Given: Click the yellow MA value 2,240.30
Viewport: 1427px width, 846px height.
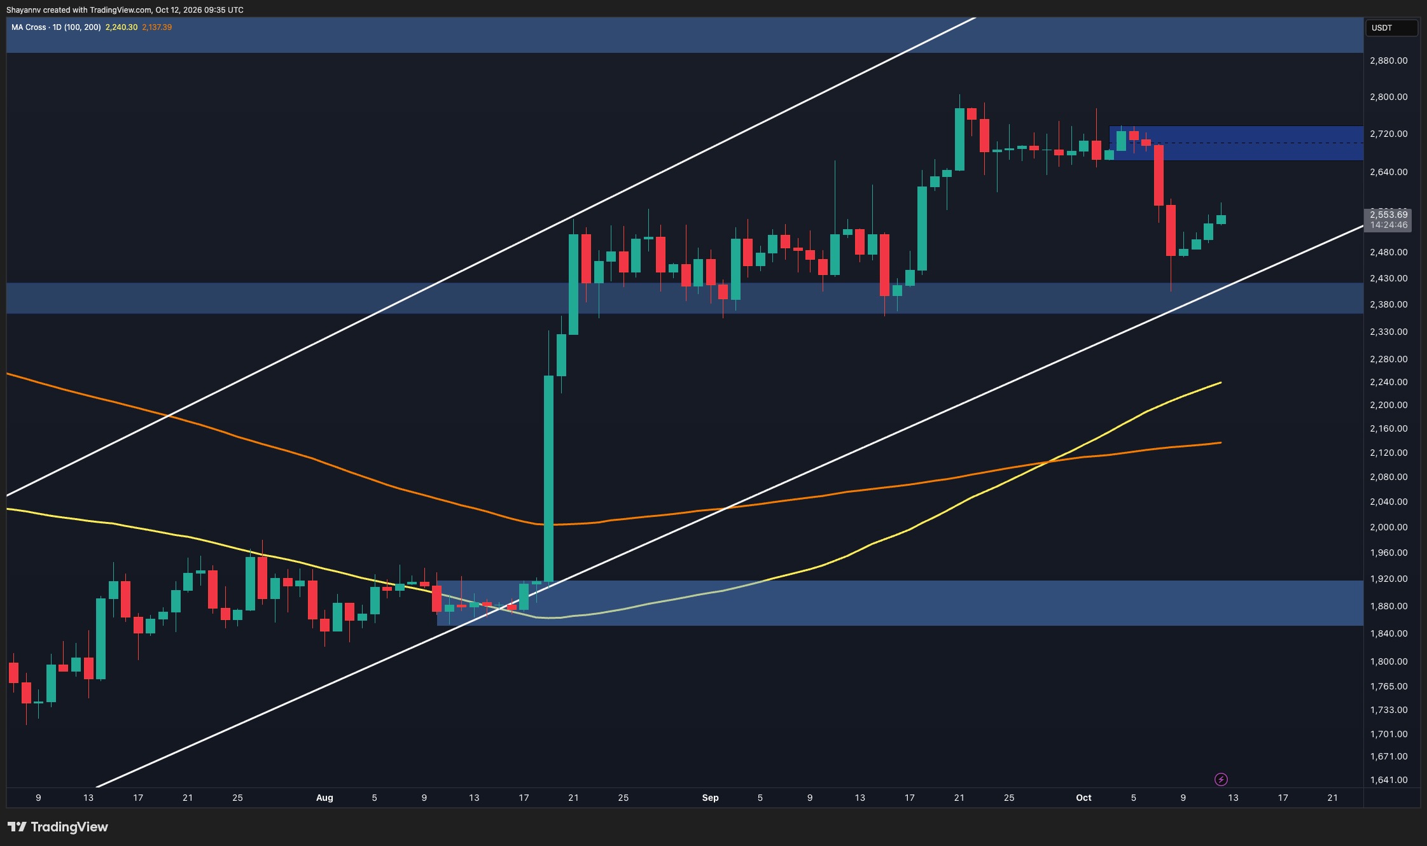Looking at the screenshot, I should coord(121,27).
